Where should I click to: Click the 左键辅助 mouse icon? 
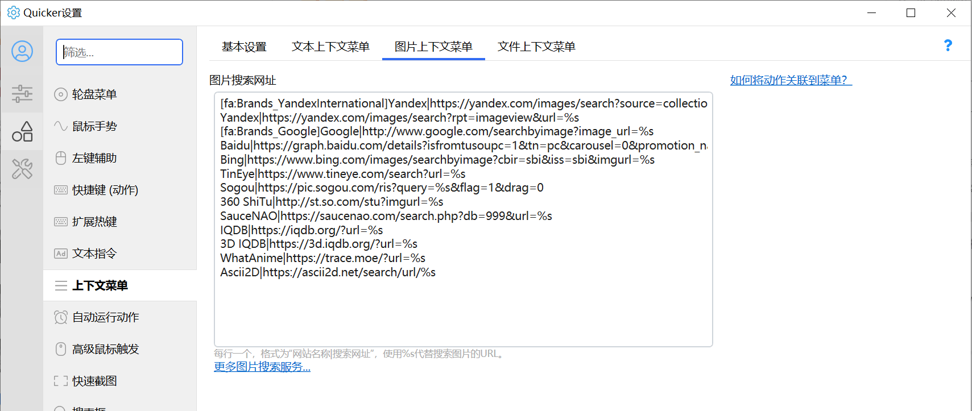[61, 158]
